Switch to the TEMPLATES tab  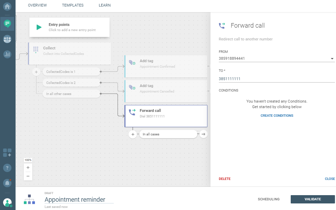(x=73, y=6)
